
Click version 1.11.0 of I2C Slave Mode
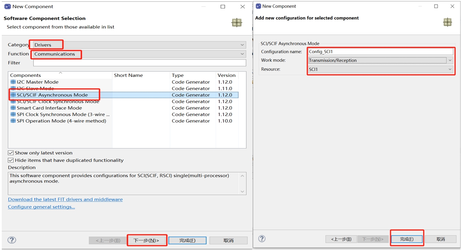(x=225, y=88)
